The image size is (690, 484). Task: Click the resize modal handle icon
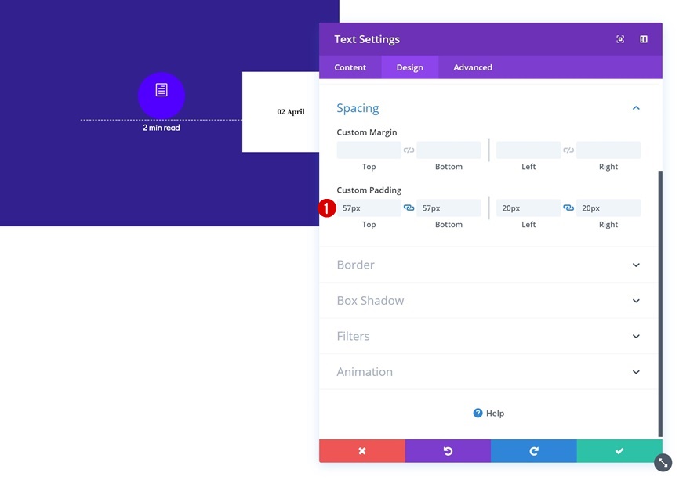663,462
